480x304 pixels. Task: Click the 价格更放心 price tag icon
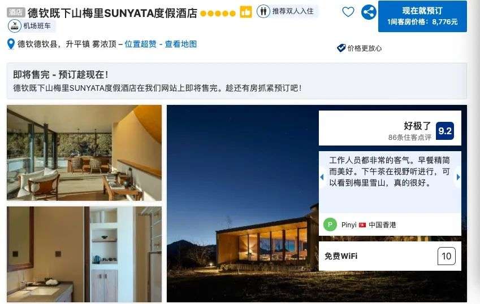pyautogui.click(x=341, y=48)
